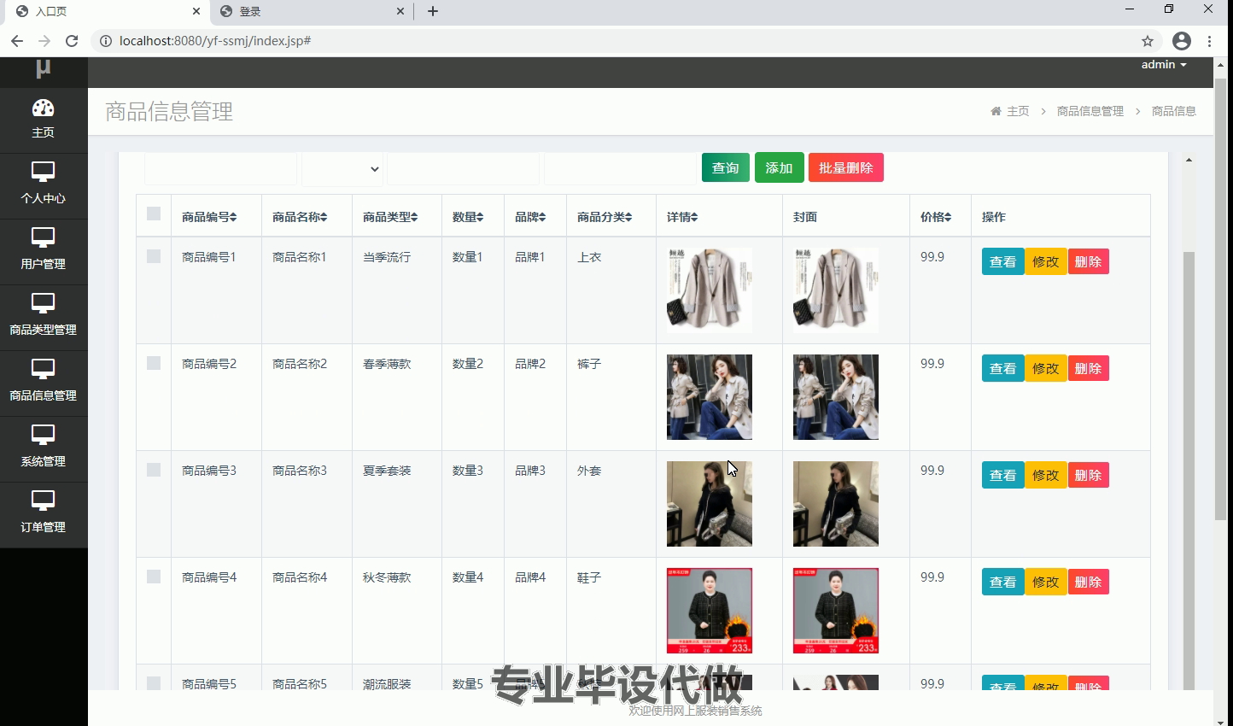Sort by 品牌 column
1233x726 pixels.
[530, 217]
